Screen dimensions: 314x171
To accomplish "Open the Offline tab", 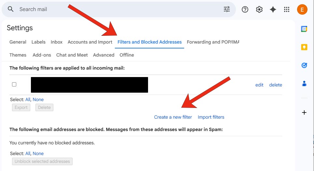I will coord(127,55).
